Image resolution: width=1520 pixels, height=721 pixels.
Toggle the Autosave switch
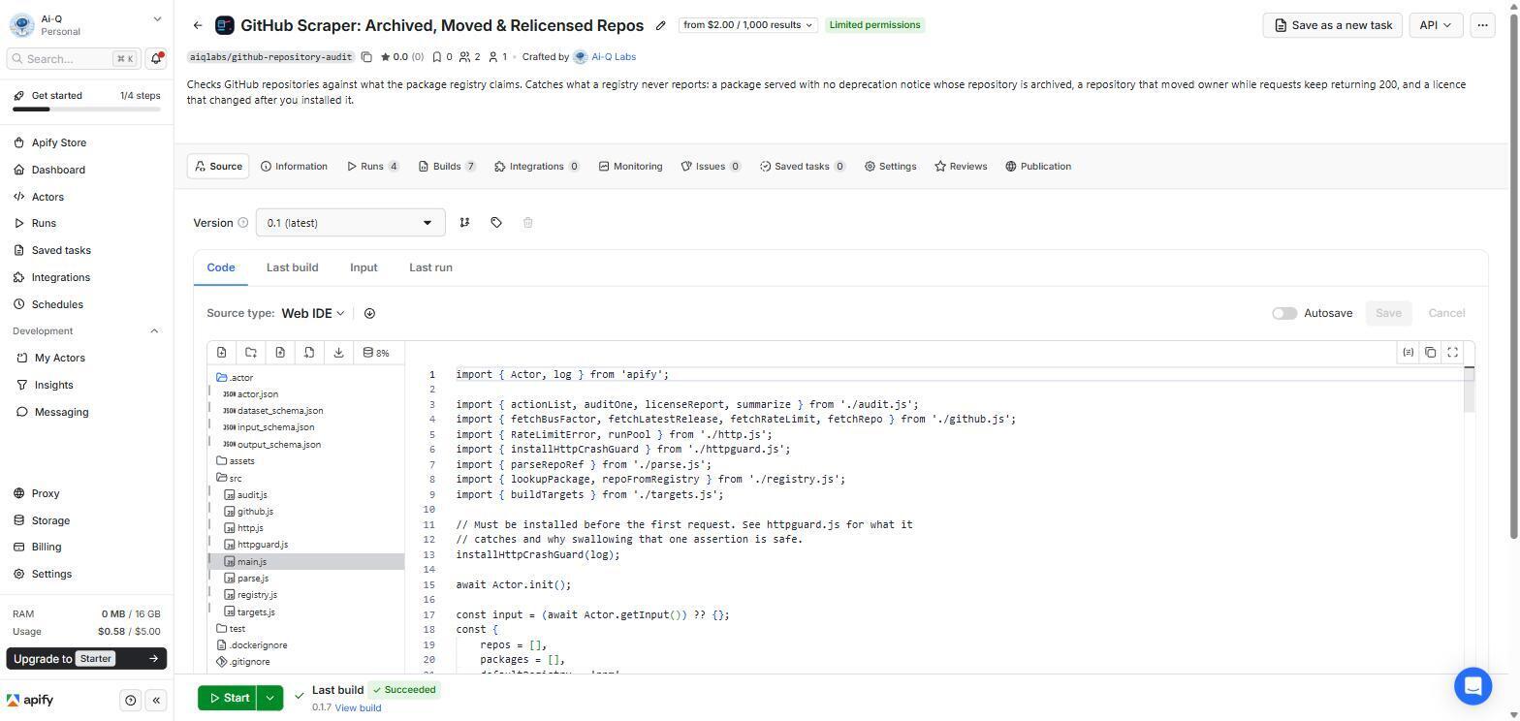pos(1284,313)
